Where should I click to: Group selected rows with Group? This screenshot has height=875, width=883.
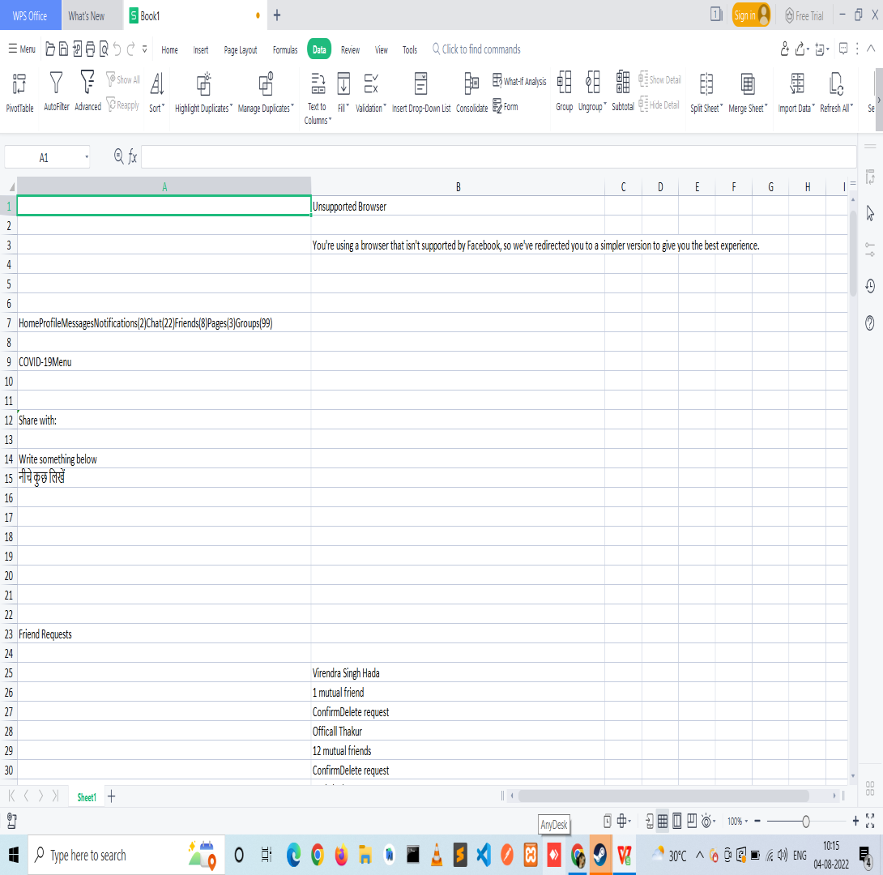tap(565, 92)
